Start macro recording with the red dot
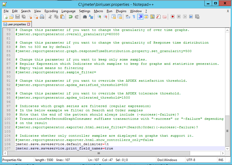232x165 pixels. click(173, 17)
